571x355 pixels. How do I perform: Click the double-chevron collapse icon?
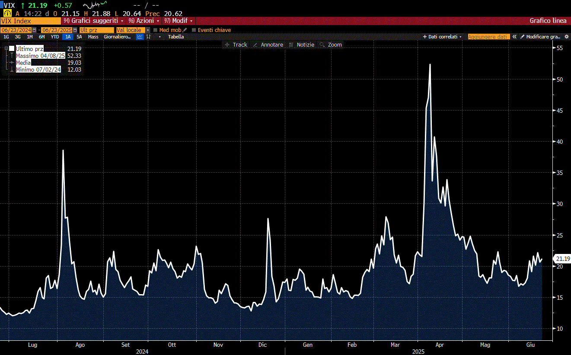(514, 37)
